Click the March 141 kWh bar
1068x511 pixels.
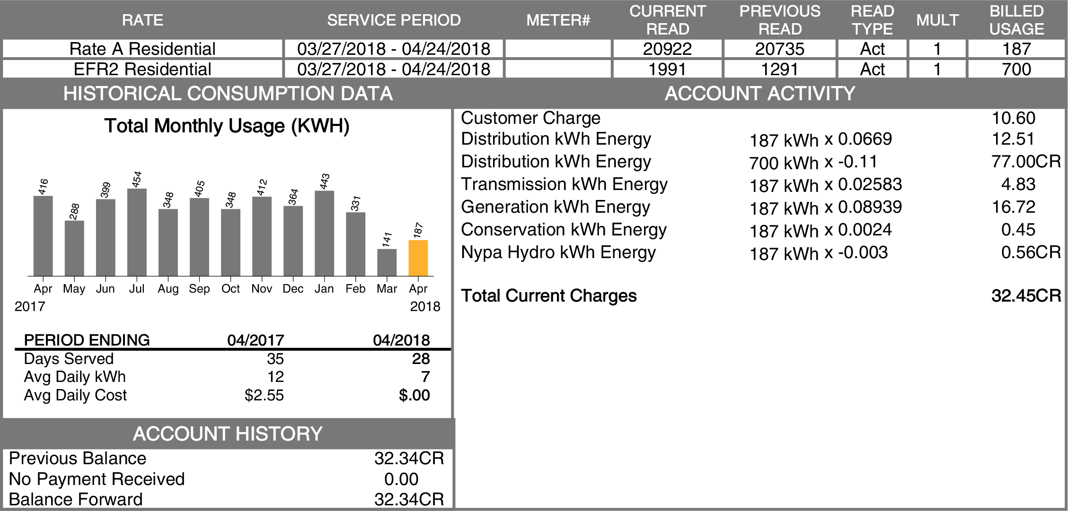(387, 262)
